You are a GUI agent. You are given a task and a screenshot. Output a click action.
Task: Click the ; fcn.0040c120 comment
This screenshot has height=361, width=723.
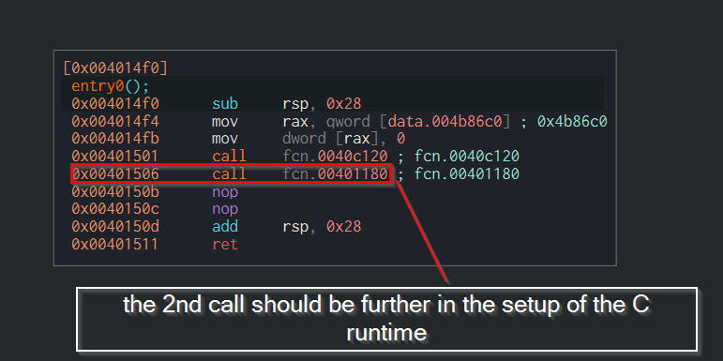click(459, 157)
